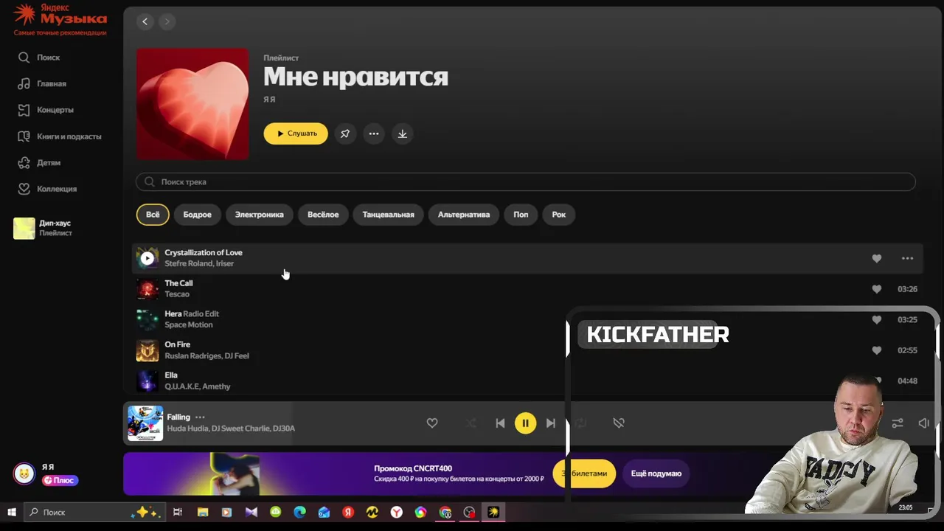Open Yandex Music app in taskbar
The height and width of the screenshot is (531, 944).
[x=493, y=512]
